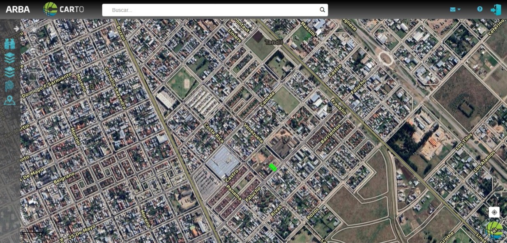This screenshot has width=507, height=243.
Task: Click the globe basemap icon bottom right
Action: click(494, 230)
